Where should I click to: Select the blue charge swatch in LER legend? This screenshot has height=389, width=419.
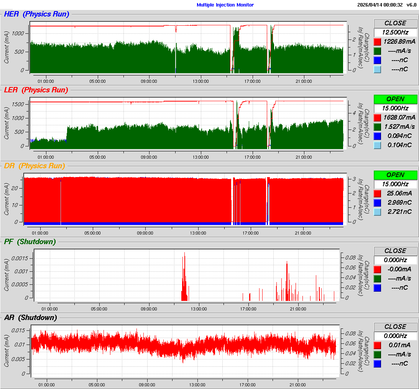(377, 136)
